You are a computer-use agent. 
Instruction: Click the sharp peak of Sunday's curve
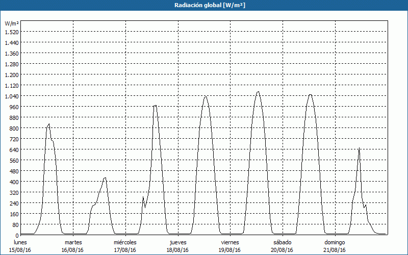point(359,148)
